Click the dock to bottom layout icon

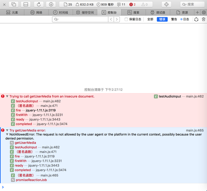26,5
